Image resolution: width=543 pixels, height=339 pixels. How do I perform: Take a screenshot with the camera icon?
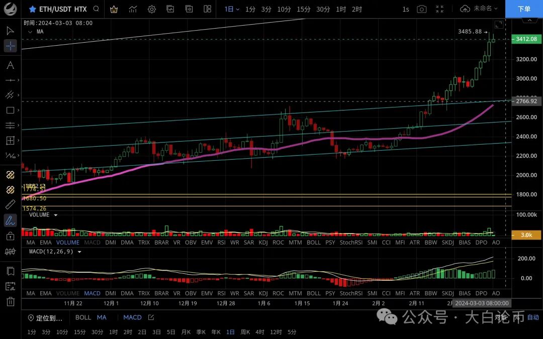(x=421, y=10)
